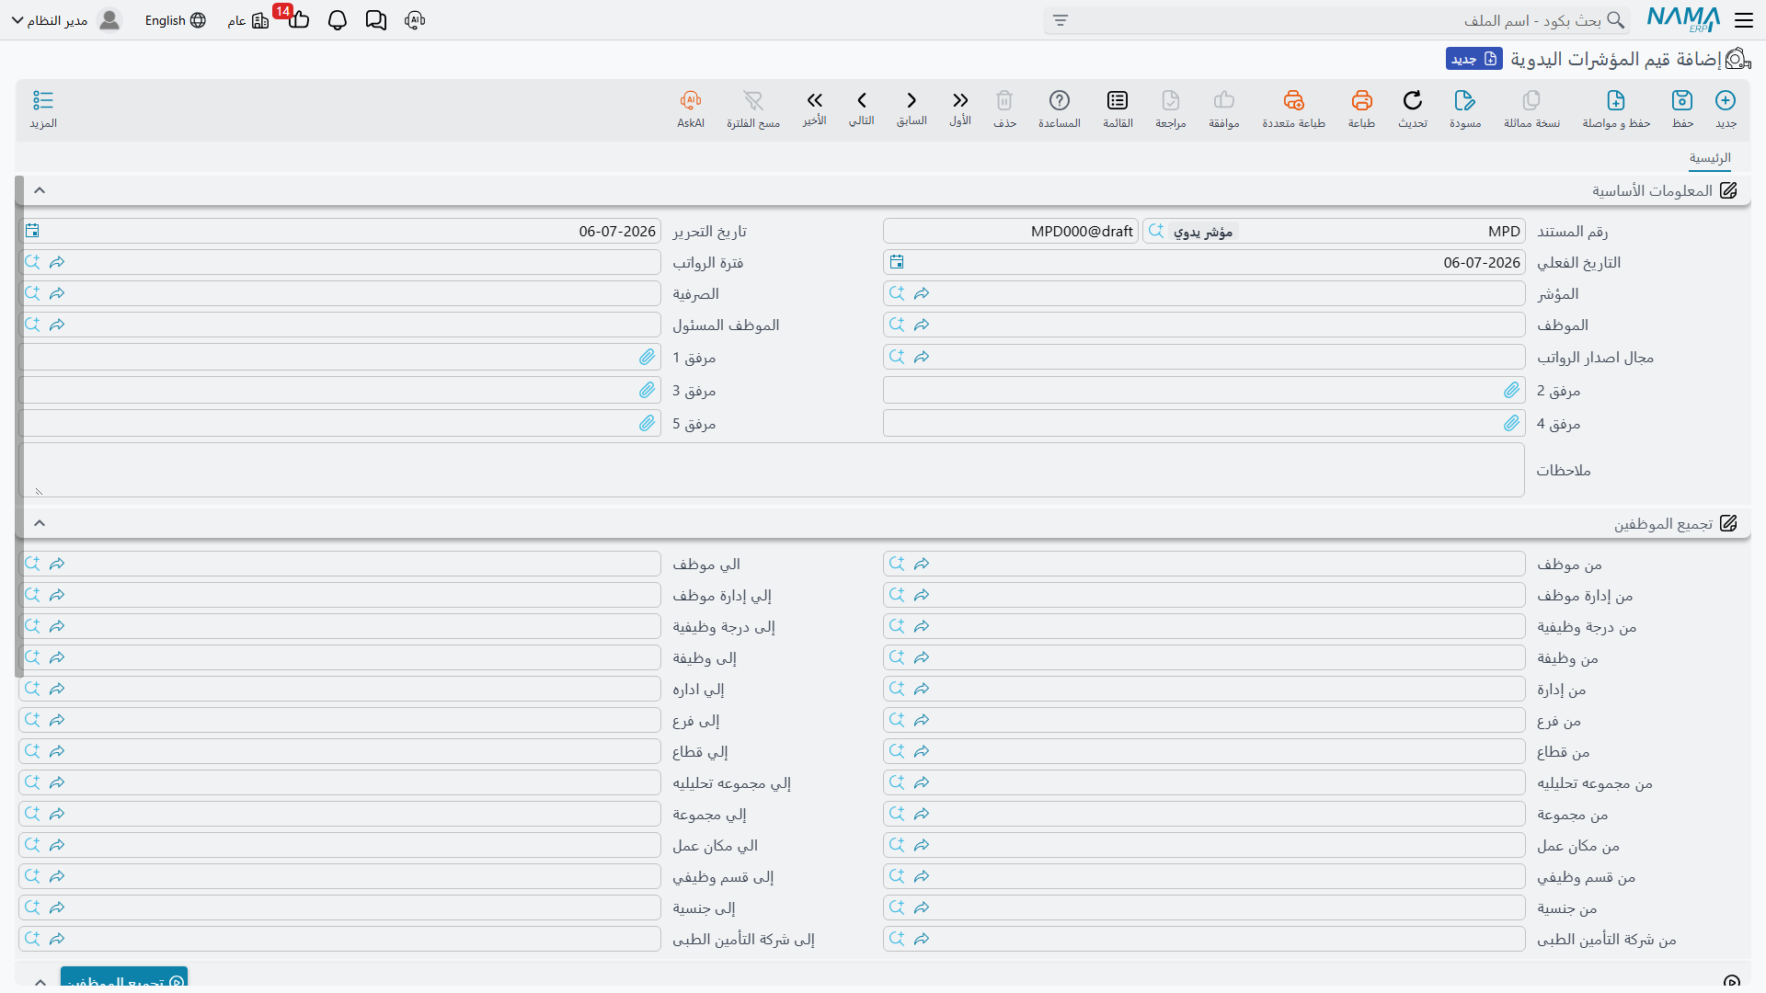Collapse the تجميع الموظفين section
The image size is (1766, 993).
[x=40, y=523]
